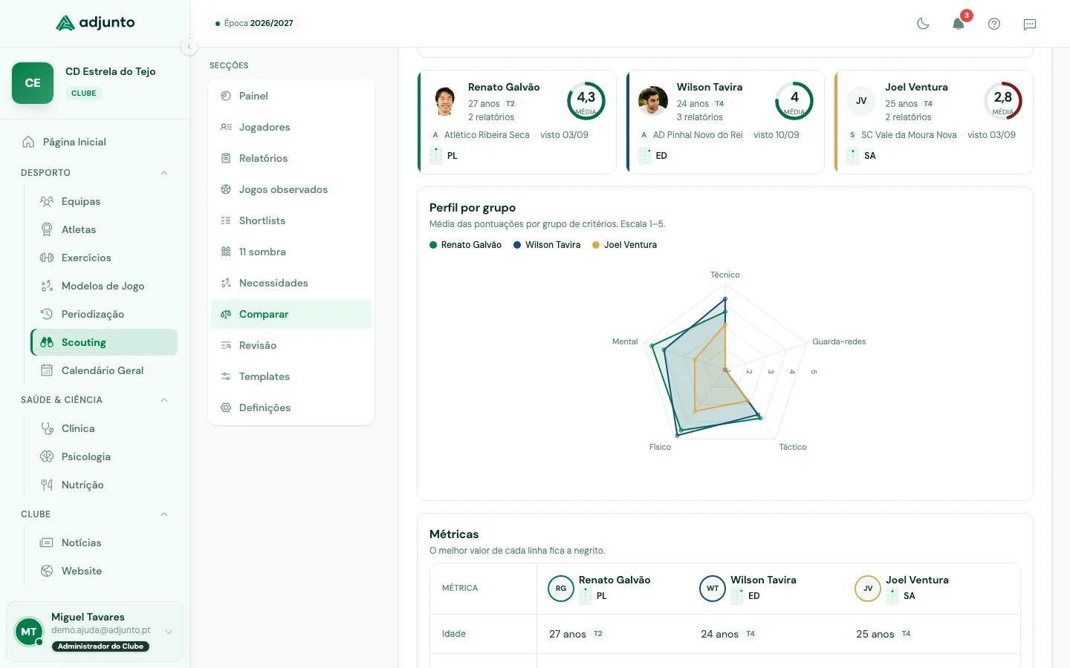
Task: Open the Painel section
Action: pyautogui.click(x=291, y=96)
